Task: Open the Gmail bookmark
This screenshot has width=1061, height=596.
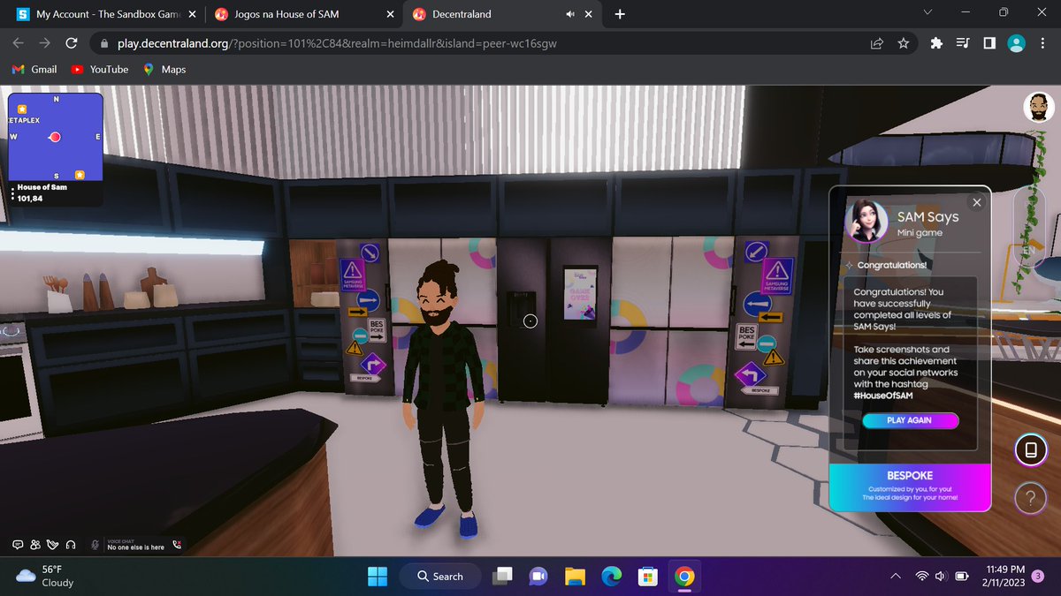Action: point(35,69)
